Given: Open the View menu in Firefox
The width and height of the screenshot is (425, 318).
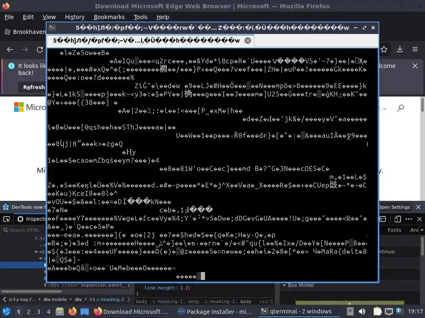Looking at the screenshot, I should tap(49, 17).
